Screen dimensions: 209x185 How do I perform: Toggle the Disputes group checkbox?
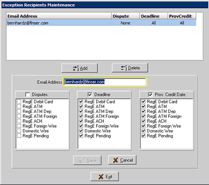coord(28,94)
